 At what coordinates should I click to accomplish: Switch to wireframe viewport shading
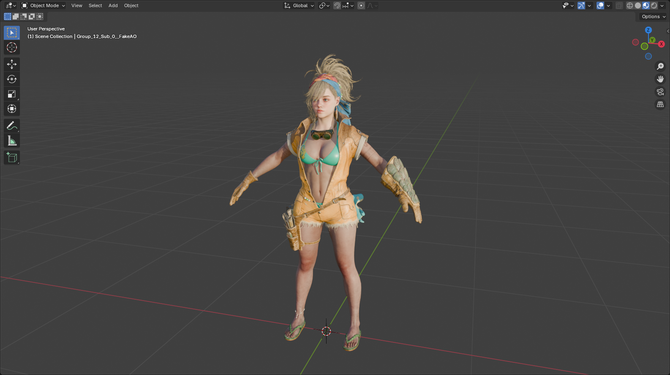click(x=630, y=5)
